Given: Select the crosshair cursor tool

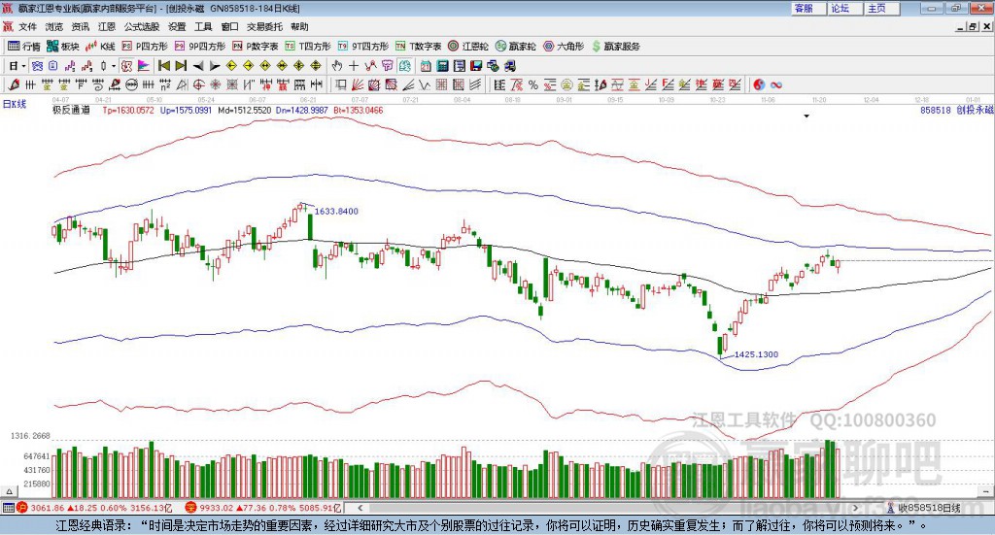Looking at the screenshot, I should (x=355, y=65).
